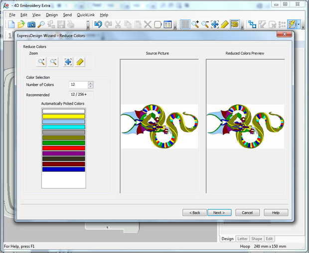Screen dimensions: 309x253
Task: Select the red color swatch
Action: (x=64, y=148)
